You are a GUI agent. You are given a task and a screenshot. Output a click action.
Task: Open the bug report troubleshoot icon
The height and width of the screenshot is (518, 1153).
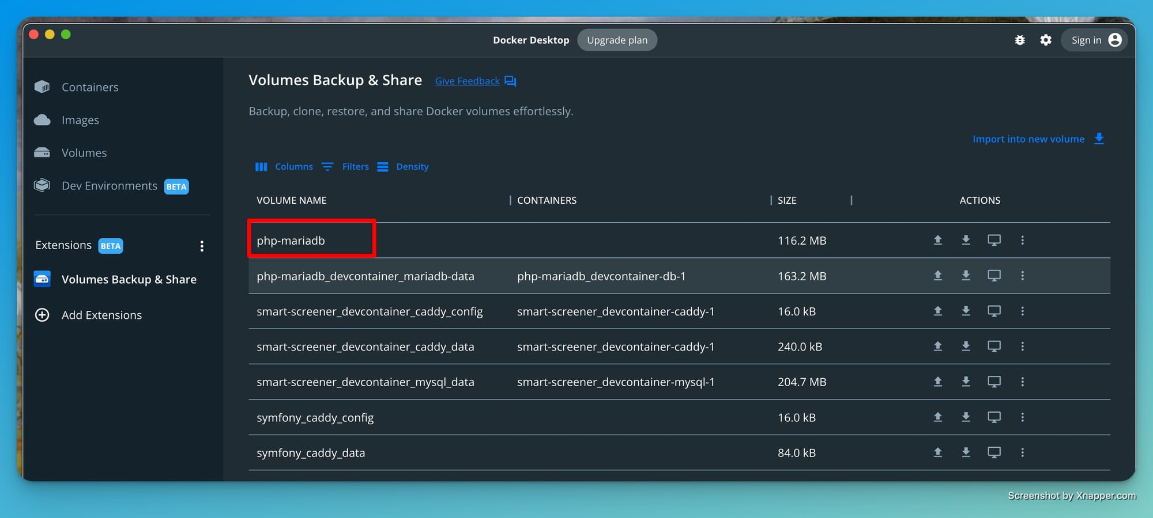pos(1020,40)
